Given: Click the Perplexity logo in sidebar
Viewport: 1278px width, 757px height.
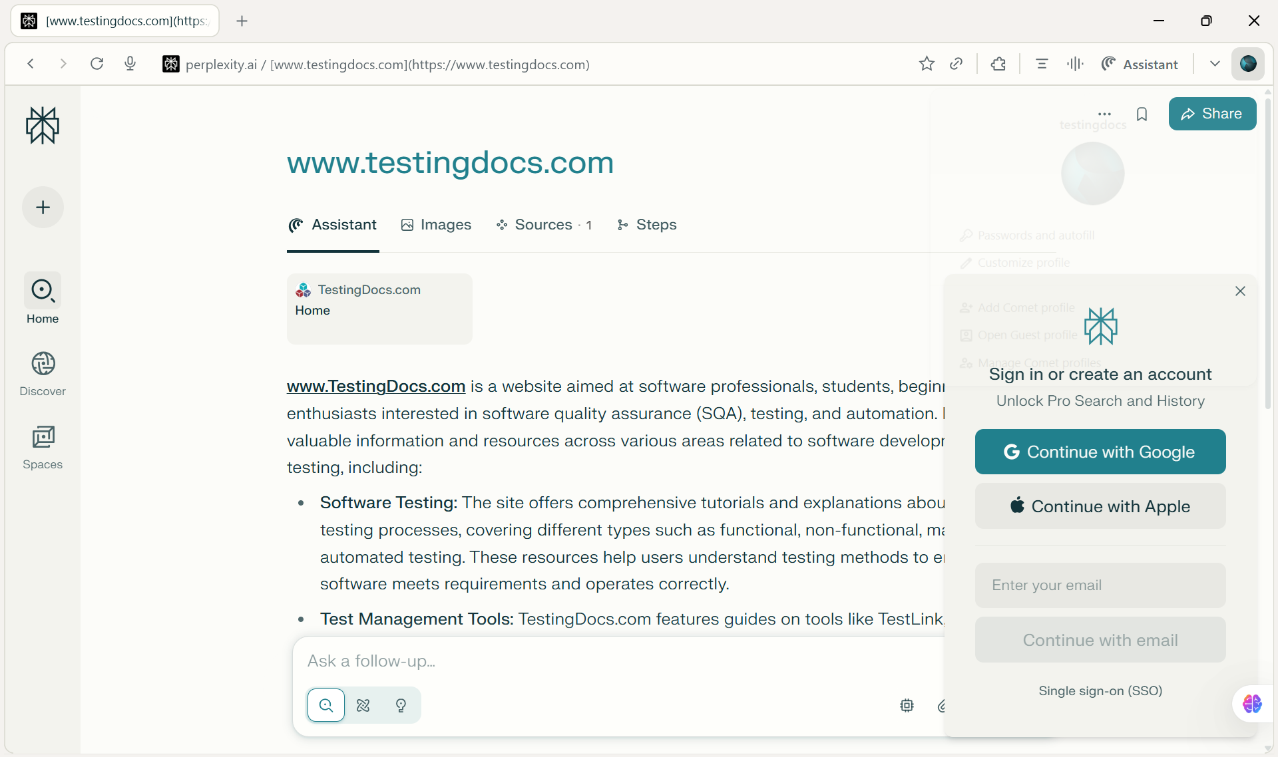Looking at the screenshot, I should tap(43, 125).
